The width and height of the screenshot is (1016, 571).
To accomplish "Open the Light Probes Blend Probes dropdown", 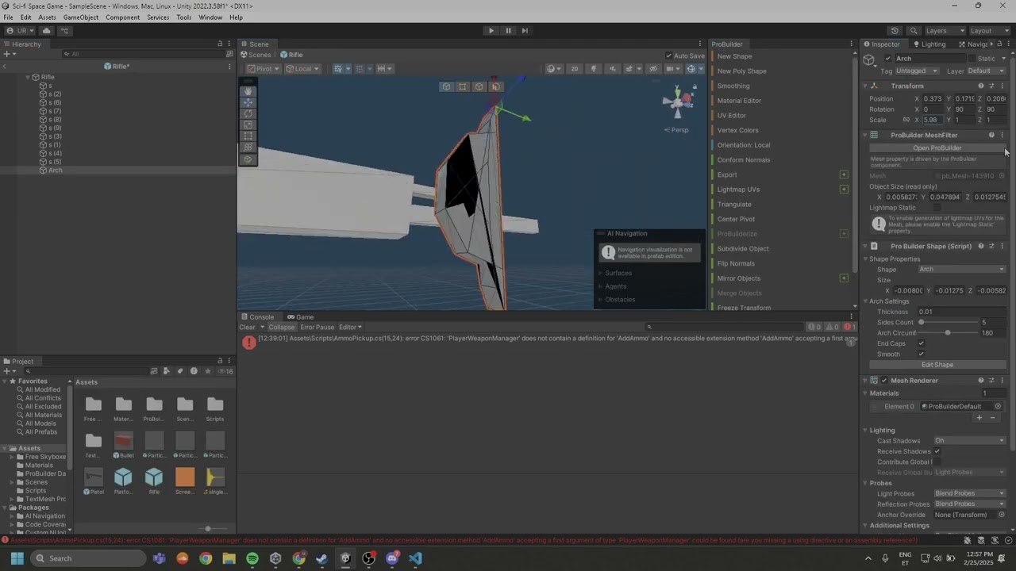I will coord(970,493).
